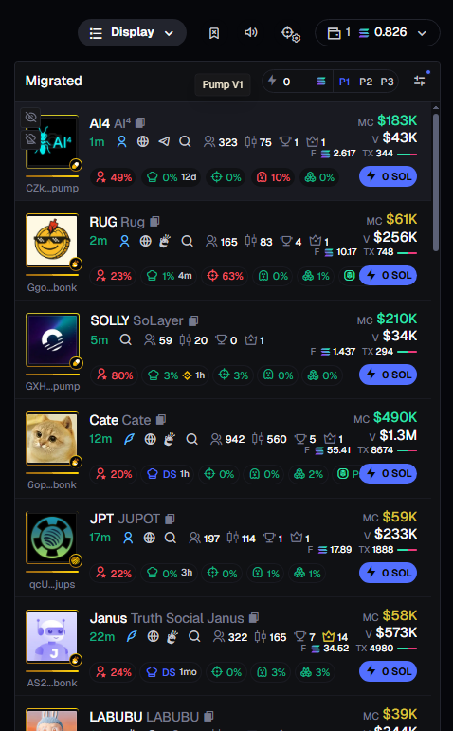The width and height of the screenshot is (453, 731).
Task: Open the wallet balance 0.826 dropdown
Action: 377,32
